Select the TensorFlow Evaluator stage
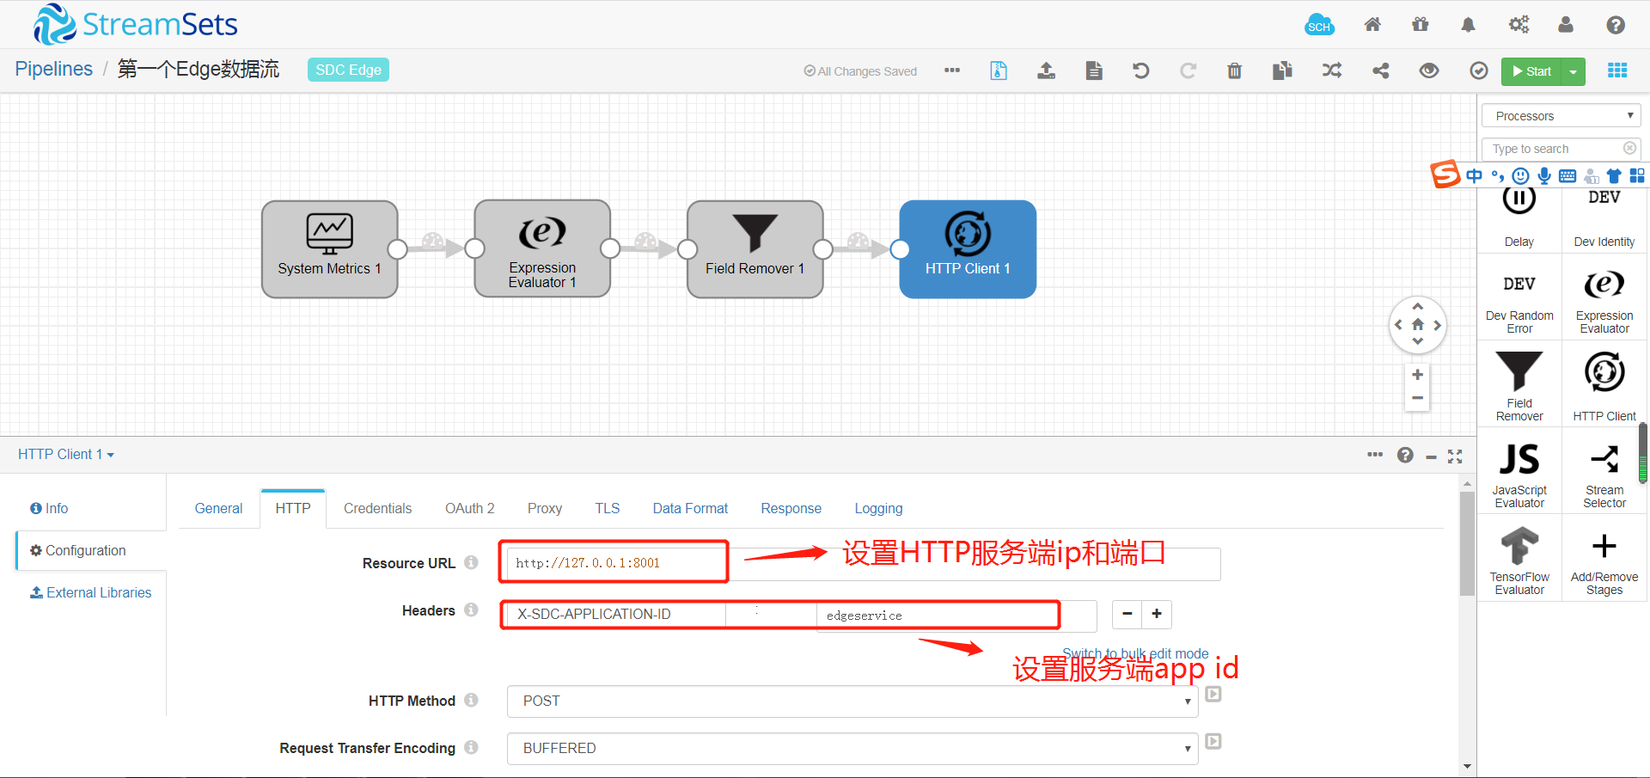 click(x=1518, y=558)
